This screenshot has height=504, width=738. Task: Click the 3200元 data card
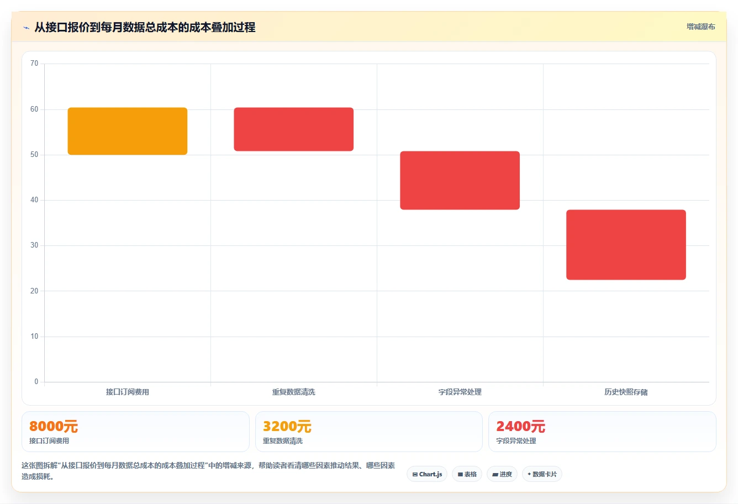(369, 432)
